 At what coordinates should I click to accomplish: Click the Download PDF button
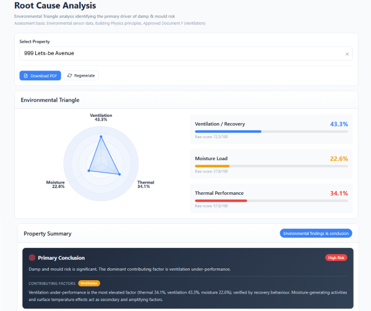click(40, 75)
